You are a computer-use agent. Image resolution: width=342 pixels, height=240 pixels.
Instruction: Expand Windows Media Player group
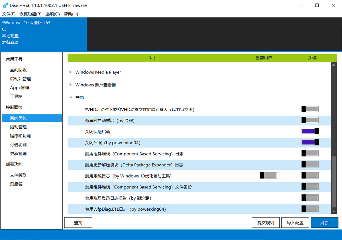(70, 72)
